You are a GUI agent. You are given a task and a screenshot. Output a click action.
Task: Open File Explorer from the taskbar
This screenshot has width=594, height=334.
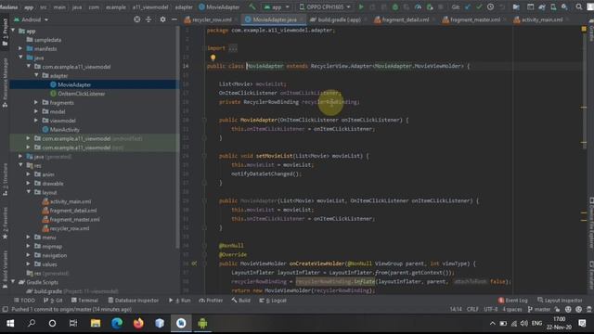[x=96, y=323]
